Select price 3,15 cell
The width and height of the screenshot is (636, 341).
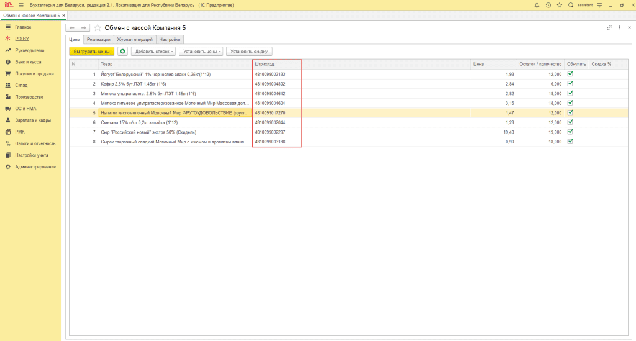coord(494,103)
